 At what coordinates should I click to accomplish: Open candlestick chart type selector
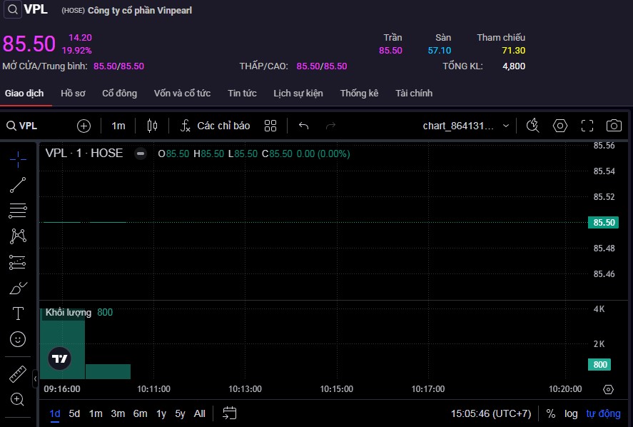coord(151,126)
